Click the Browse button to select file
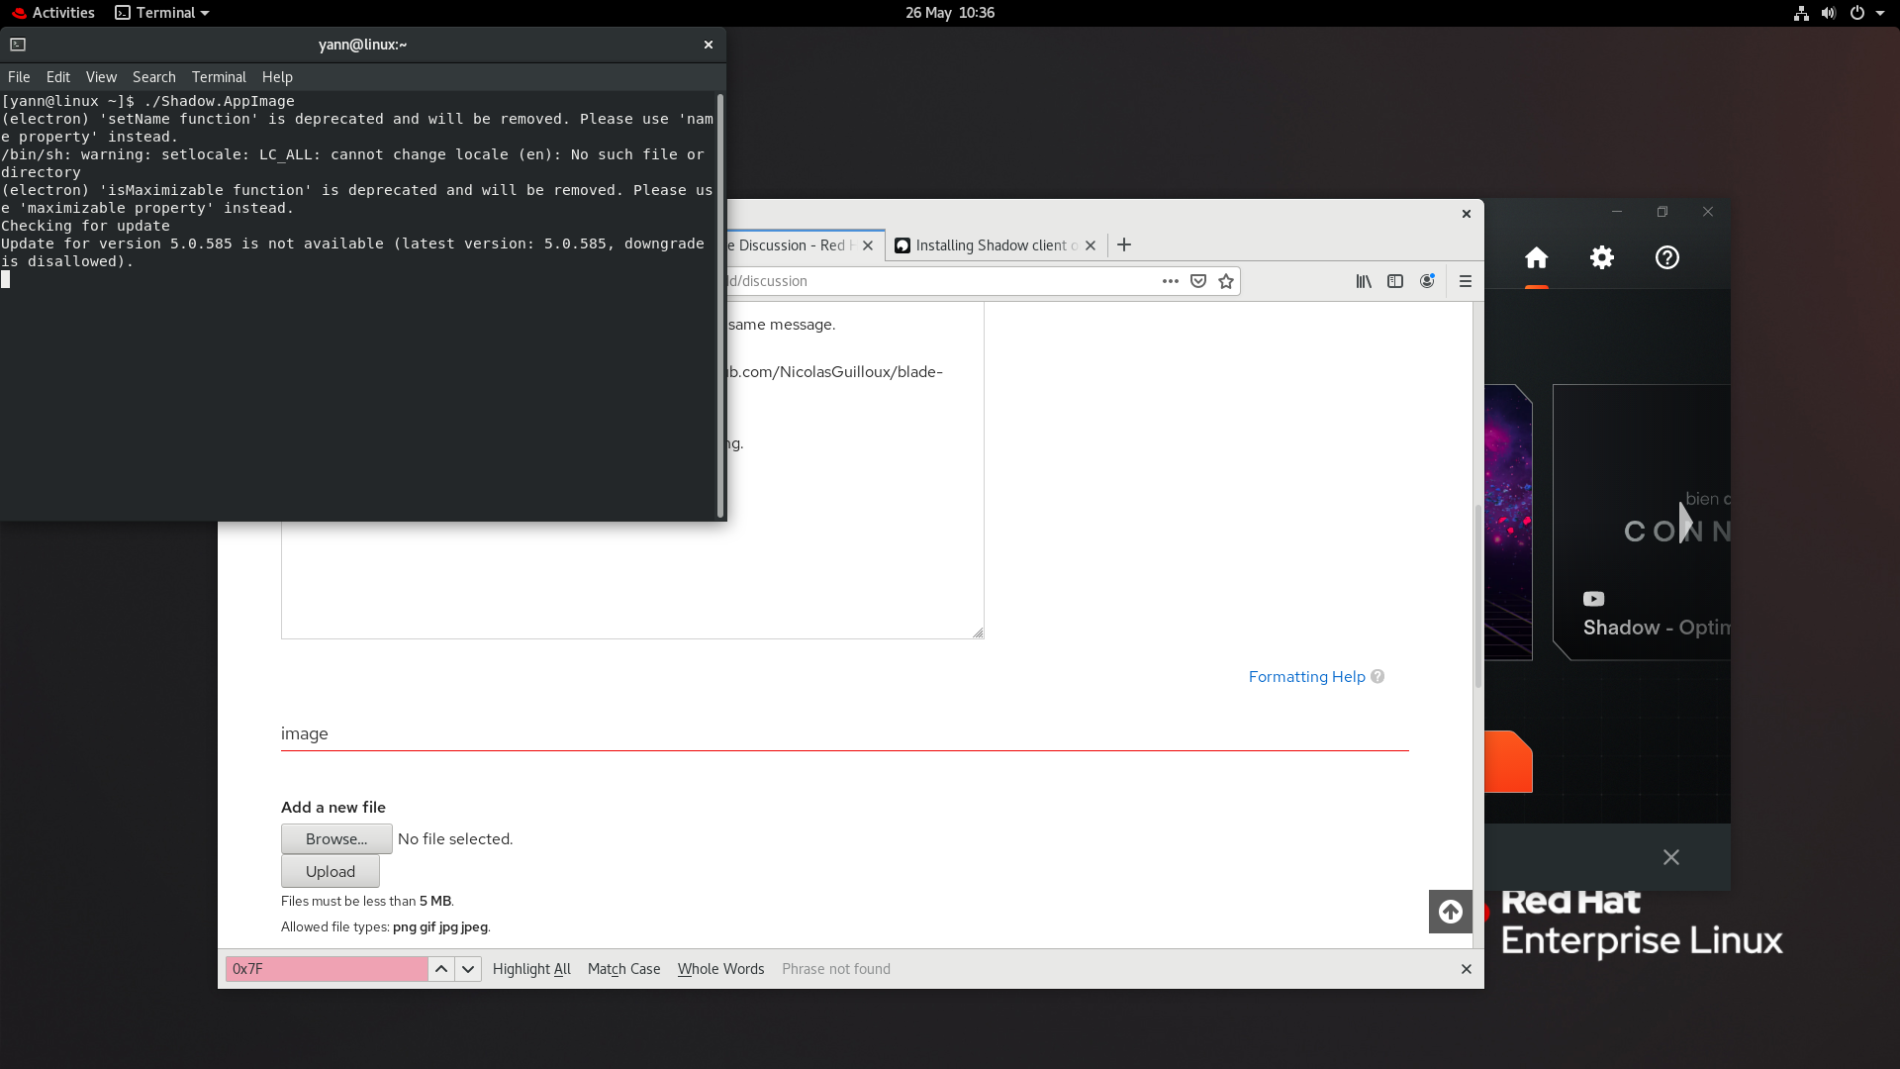This screenshot has width=1900, height=1069. 336,839
